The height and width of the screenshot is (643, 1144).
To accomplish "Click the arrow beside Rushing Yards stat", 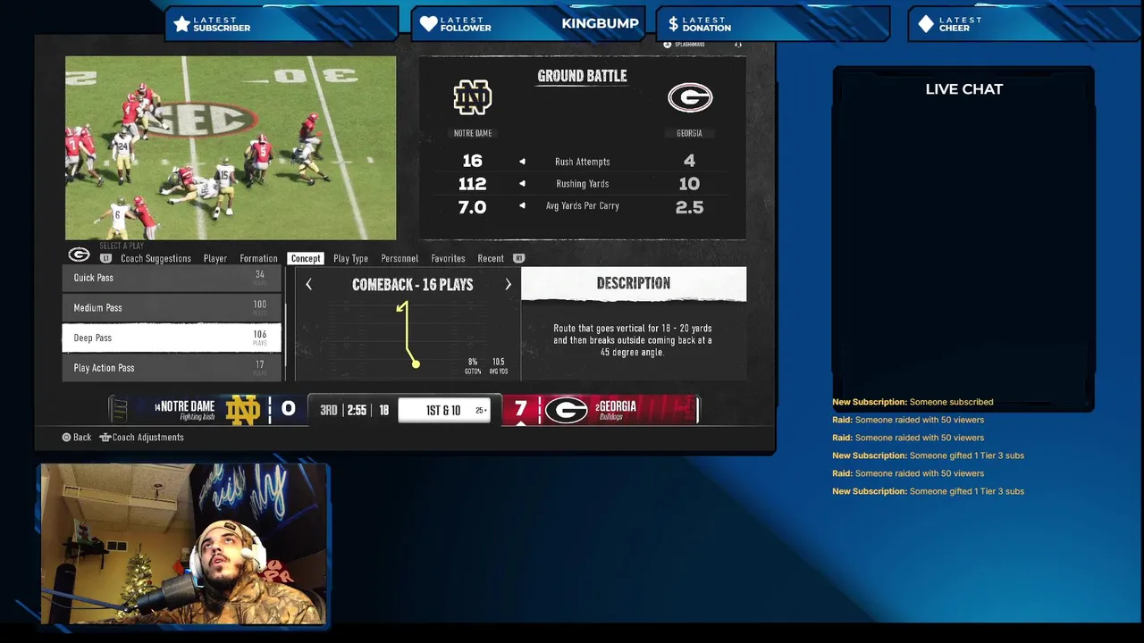I will pyautogui.click(x=522, y=184).
